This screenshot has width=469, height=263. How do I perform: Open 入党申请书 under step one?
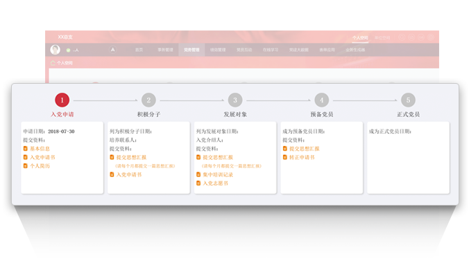pyautogui.click(x=42, y=157)
